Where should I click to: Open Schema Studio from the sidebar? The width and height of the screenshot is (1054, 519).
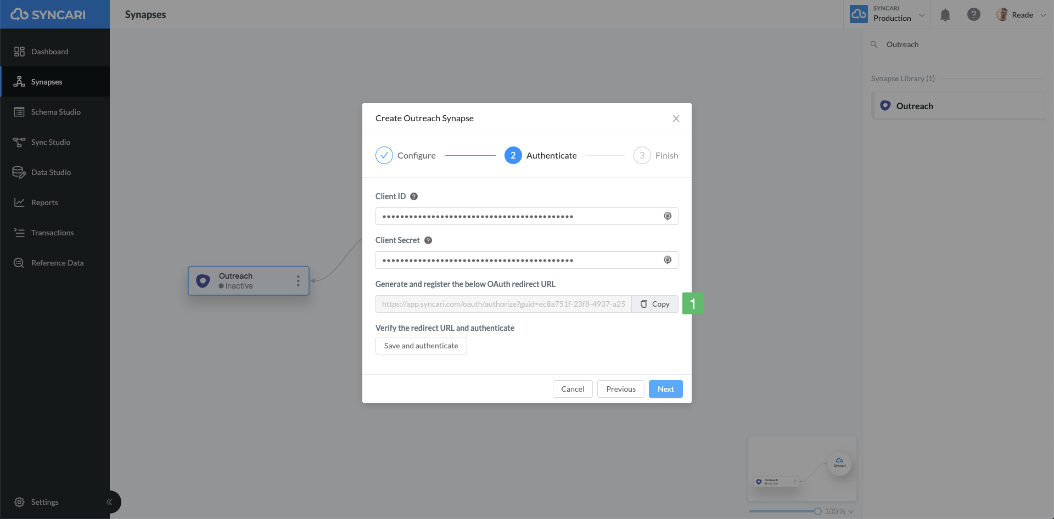click(x=55, y=112)
